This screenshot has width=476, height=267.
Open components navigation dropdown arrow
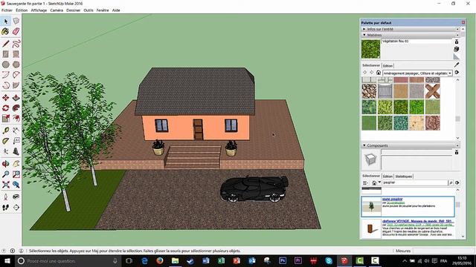tap(379, 182)
